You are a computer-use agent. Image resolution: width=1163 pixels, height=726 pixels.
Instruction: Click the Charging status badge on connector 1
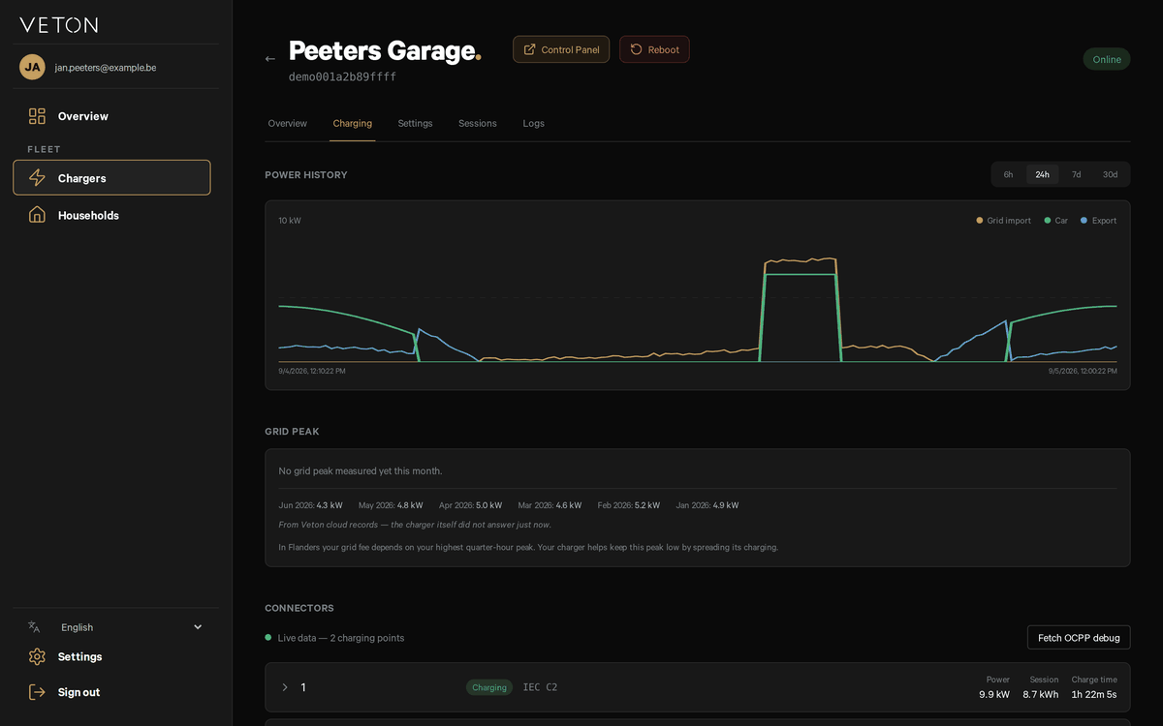pos(489,687)
